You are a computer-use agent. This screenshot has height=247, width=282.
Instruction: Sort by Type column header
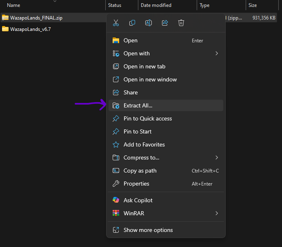pyautogui.click(x=204, y=5)
